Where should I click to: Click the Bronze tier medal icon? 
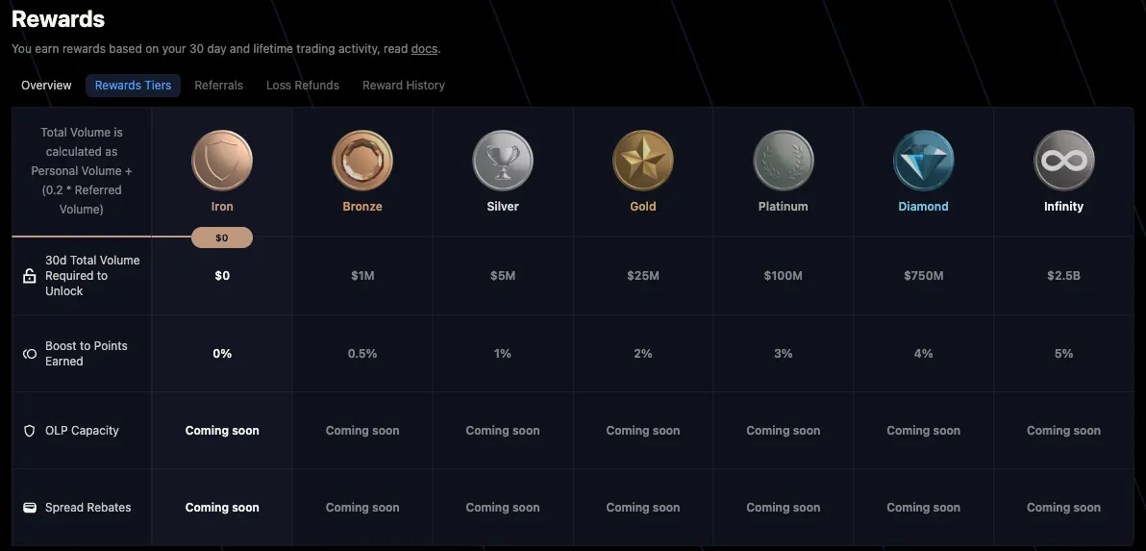(x=362, y=161)
